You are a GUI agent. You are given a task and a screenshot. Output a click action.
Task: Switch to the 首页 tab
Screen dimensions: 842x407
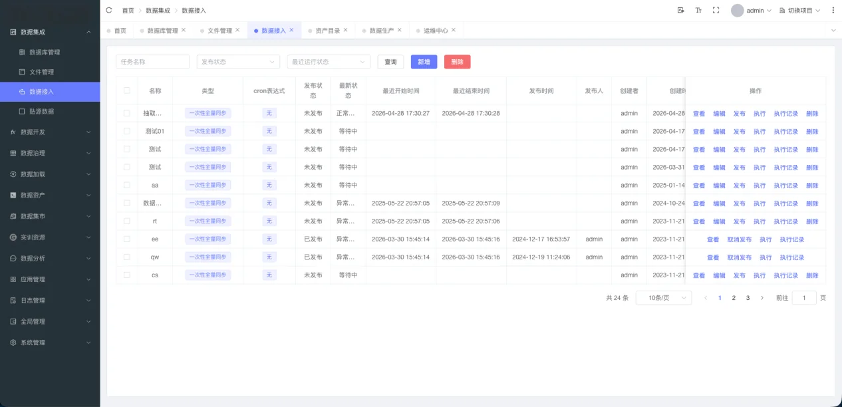tap(117, 31)
